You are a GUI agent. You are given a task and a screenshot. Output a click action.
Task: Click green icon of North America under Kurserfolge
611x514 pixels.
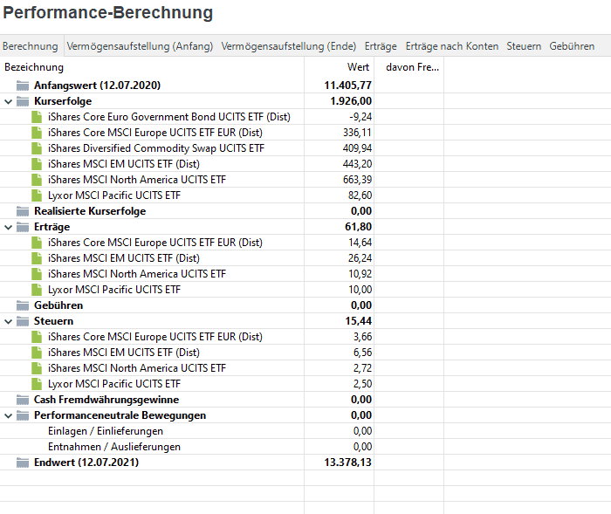(x=37, y=180)
